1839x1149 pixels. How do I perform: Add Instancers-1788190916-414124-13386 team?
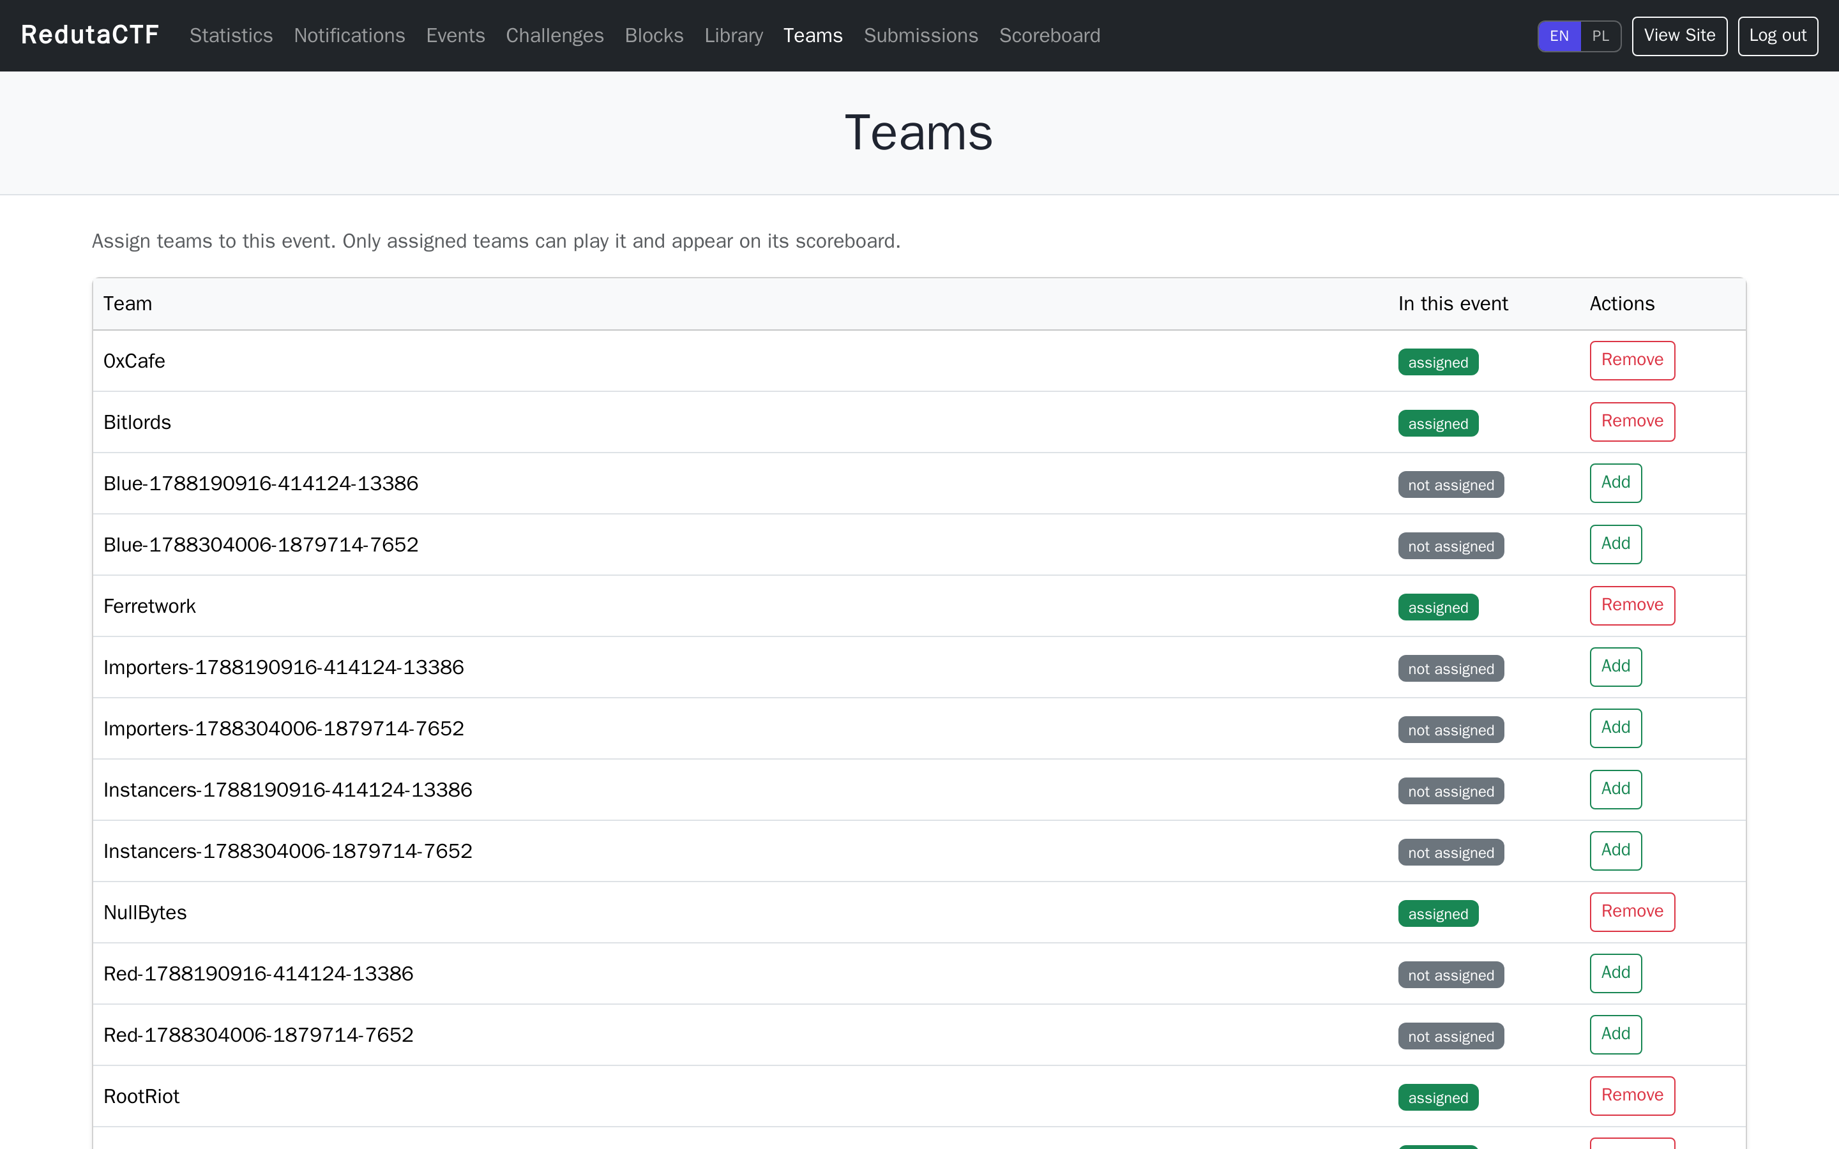(1616, 790)
